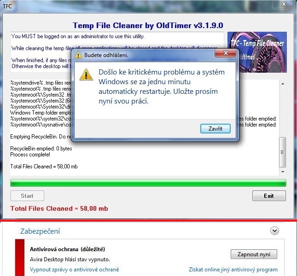The height and width of the screenshot is (276, 297).
Task: Click the instructions text box at top
Action: click(117, 52)
